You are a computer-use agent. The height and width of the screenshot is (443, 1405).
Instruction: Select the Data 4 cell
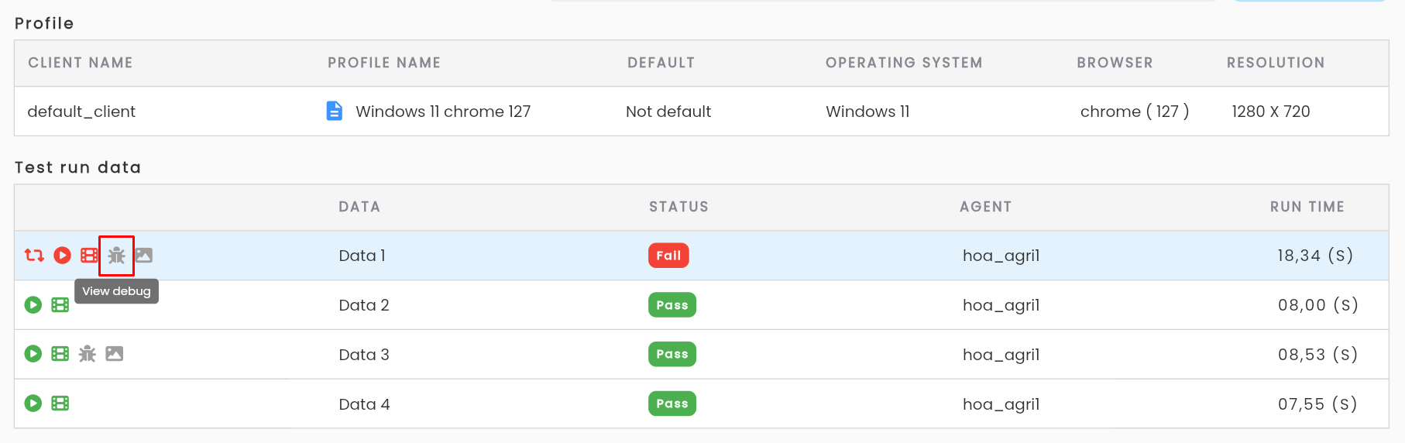[364, 404]
